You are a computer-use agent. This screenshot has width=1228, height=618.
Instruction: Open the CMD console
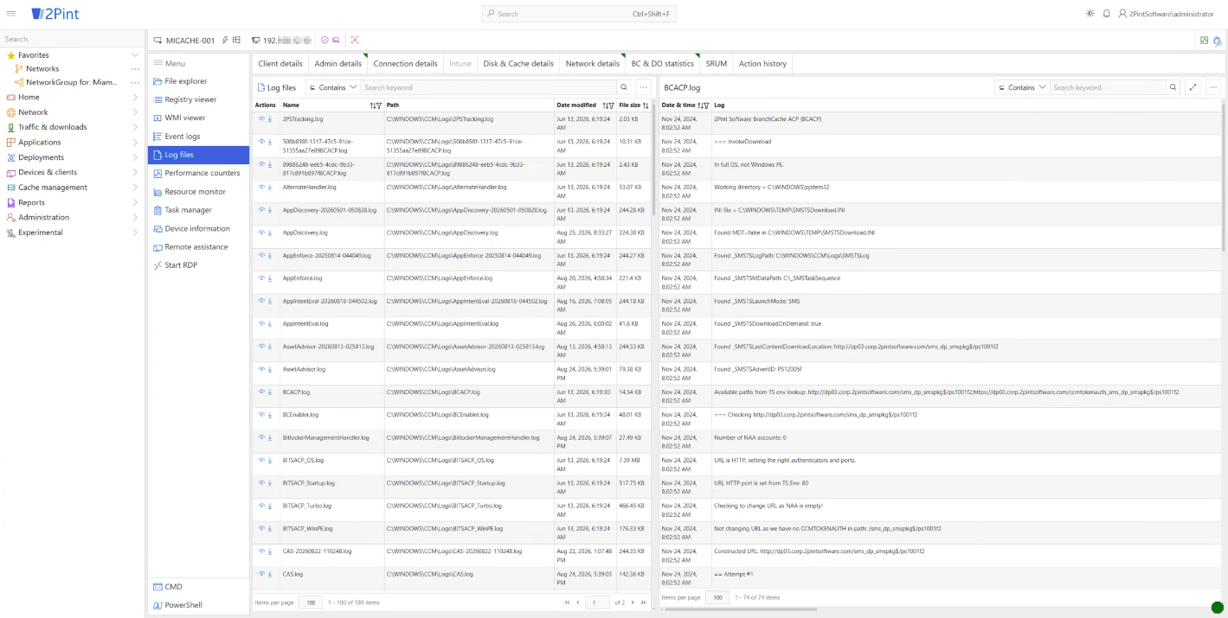pyautogui.click(x=198, y=587)
